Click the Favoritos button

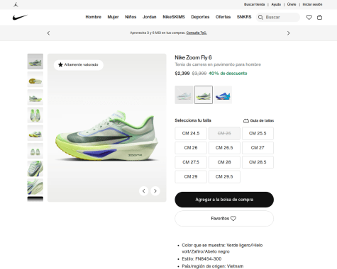tap(224, 219)
